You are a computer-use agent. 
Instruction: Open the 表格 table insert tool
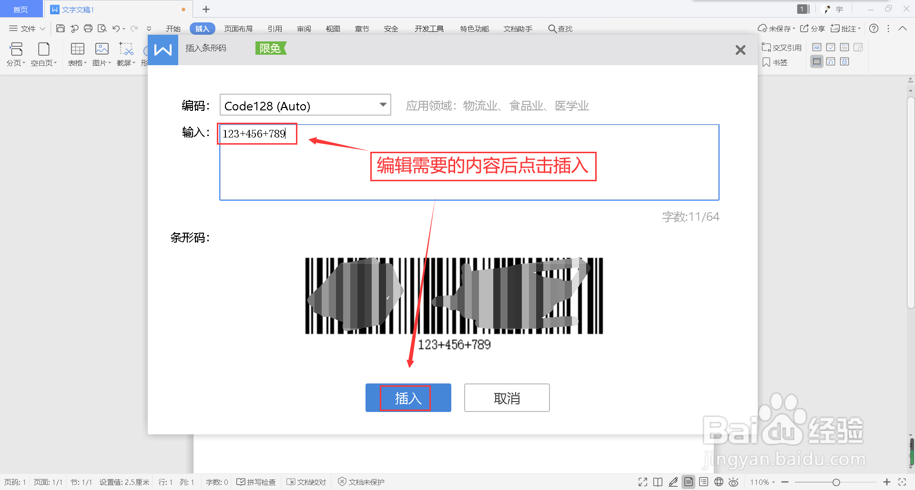coord(77,54)
